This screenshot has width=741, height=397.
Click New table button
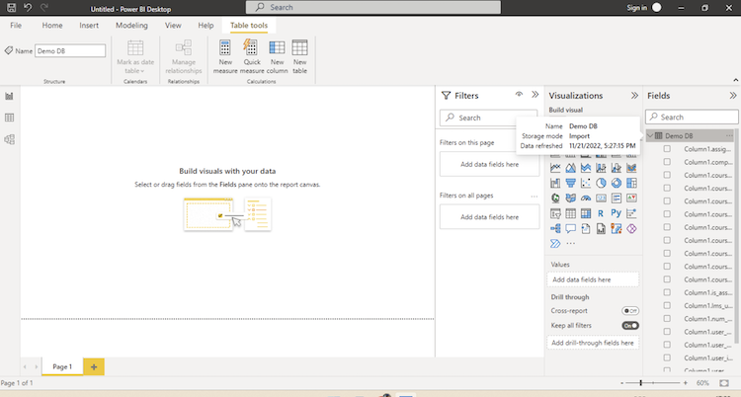coord(299,56)
